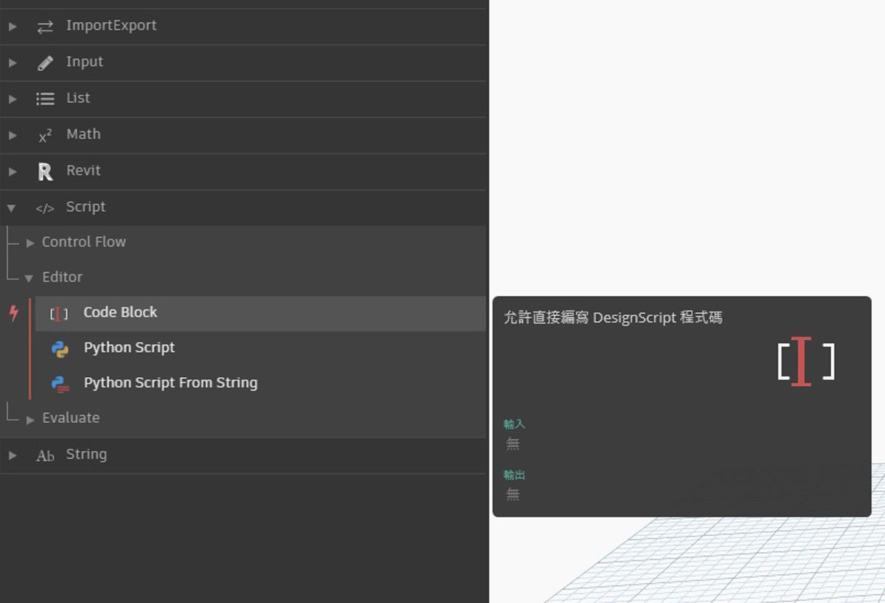
Task: Expand the Evaluate subcategory arrow
Action: pyautogui.click(x=30, y=419)
